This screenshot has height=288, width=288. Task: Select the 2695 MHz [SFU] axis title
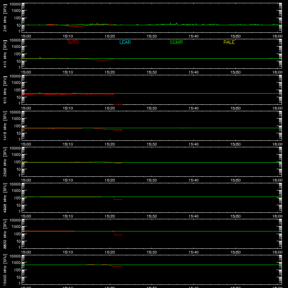click(x=5, y=162)
